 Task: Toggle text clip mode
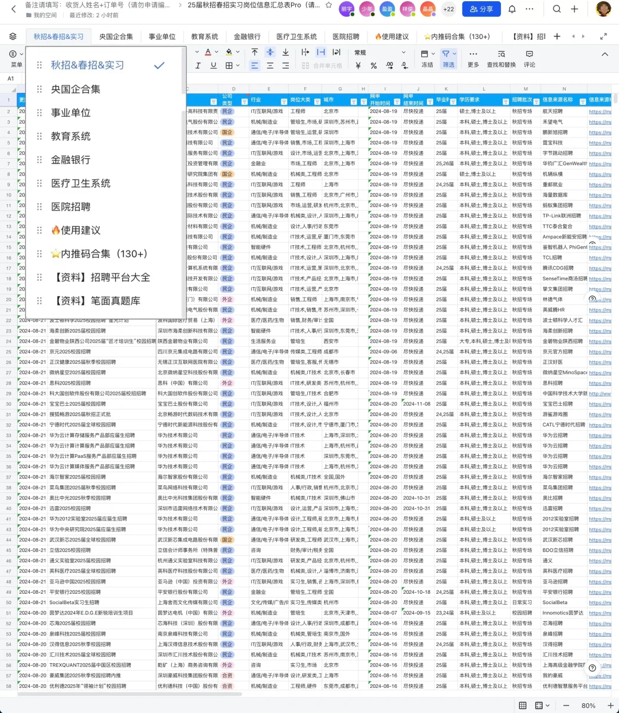321,52
